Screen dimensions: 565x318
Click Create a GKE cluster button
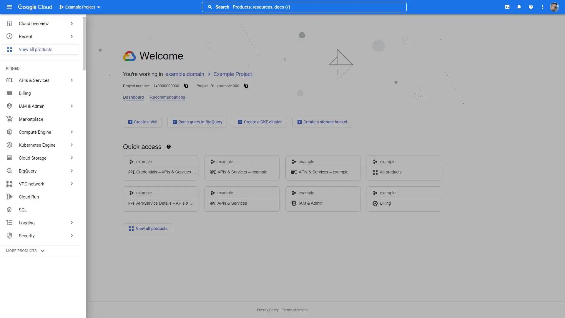260,122
